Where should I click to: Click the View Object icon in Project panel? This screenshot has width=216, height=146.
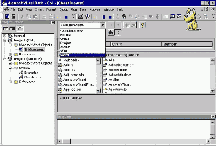point(12,29)
